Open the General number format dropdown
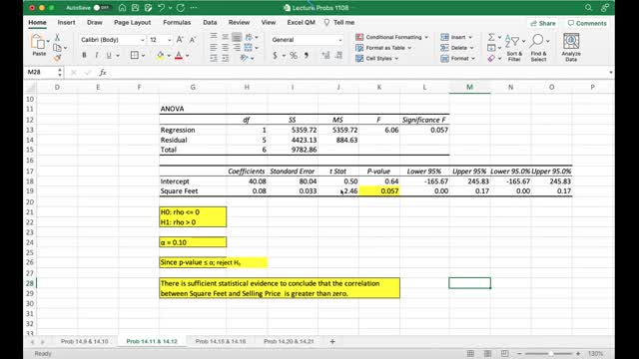This screenshot has height=359, width=639. (x=339, y=40)
